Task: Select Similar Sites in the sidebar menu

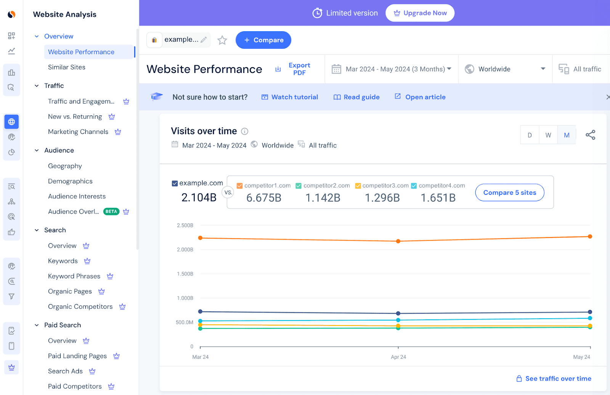Action: tap(66, 67)
